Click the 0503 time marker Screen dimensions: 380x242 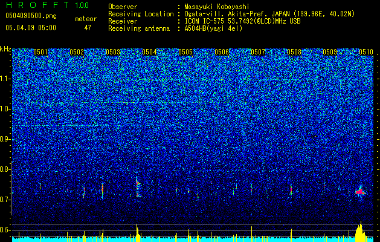[113, 52]
